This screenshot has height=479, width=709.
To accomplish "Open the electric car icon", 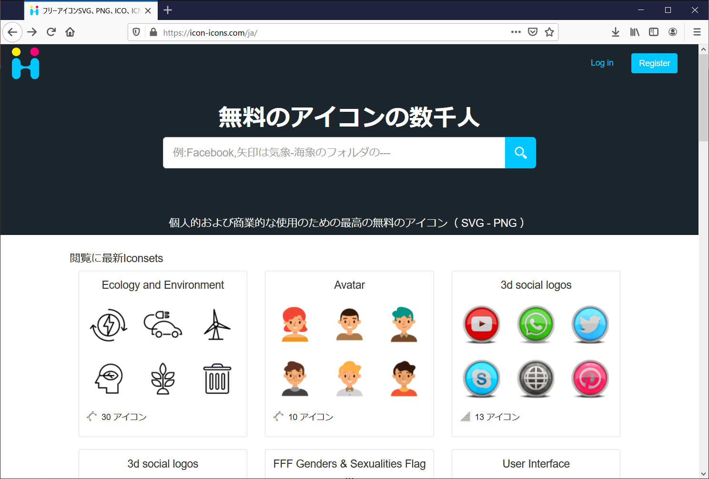I will 163,324.
